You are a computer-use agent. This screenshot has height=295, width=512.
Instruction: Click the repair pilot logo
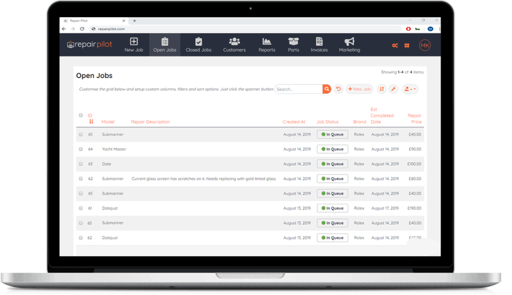(x=90, y=44)
